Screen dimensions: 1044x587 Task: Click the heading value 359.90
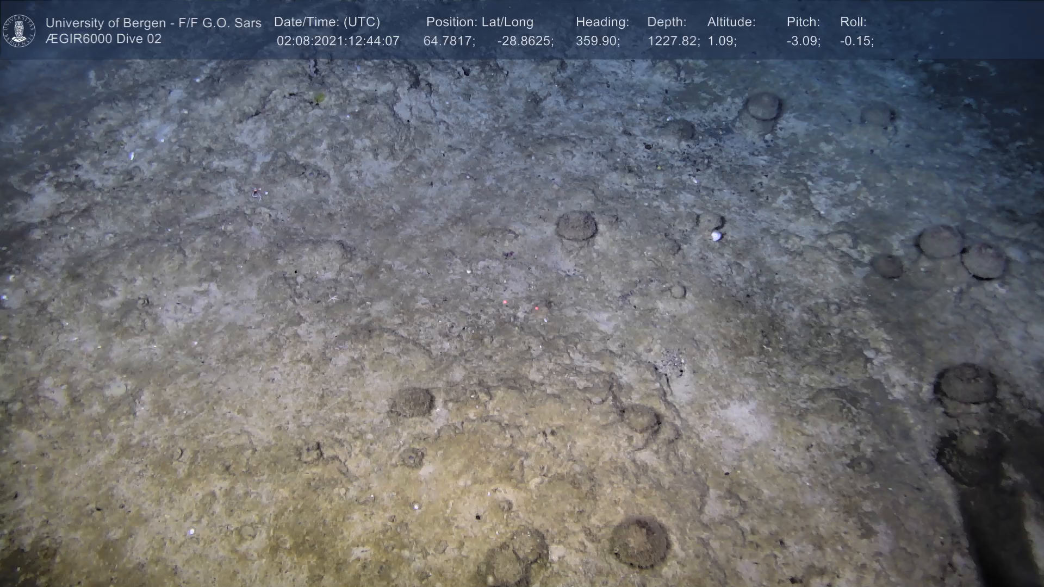pos(597,41)
